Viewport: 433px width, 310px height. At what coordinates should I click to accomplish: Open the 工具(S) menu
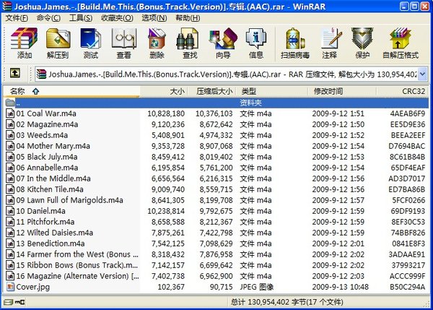[81, 18]
